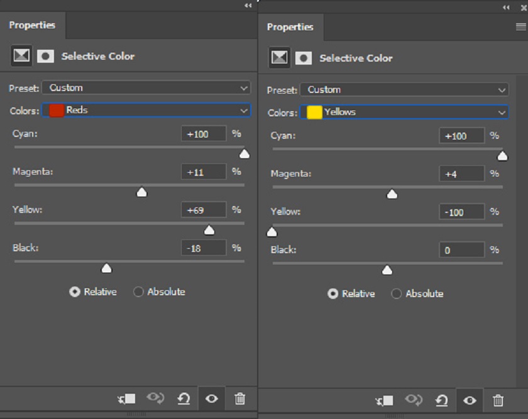Delete adjustment layer using right panel trash icon

498,401
